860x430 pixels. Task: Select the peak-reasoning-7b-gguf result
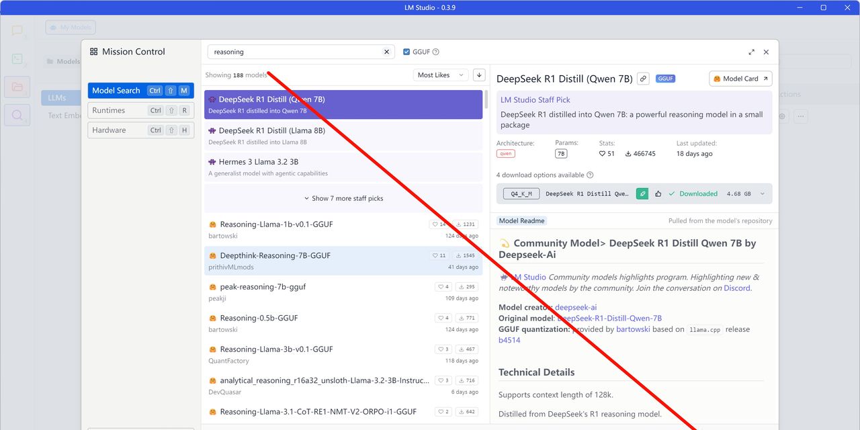point(343,292)
